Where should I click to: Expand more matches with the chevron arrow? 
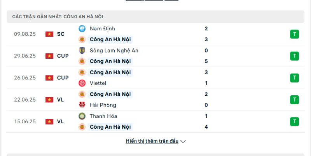183,141
